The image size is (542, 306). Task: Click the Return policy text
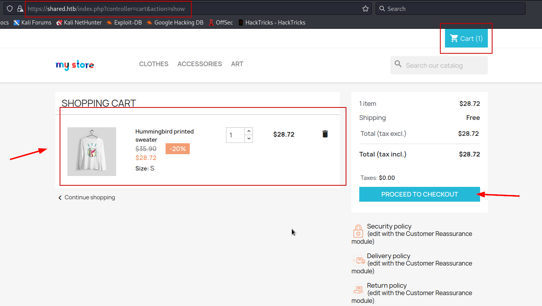pyautogui.click(x=387, y=285)
